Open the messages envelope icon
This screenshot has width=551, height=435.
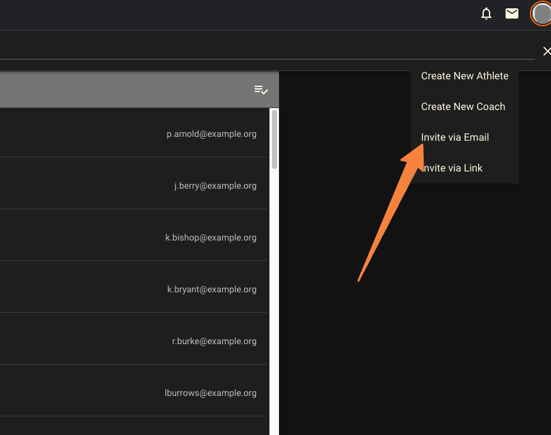coord(512,13)
